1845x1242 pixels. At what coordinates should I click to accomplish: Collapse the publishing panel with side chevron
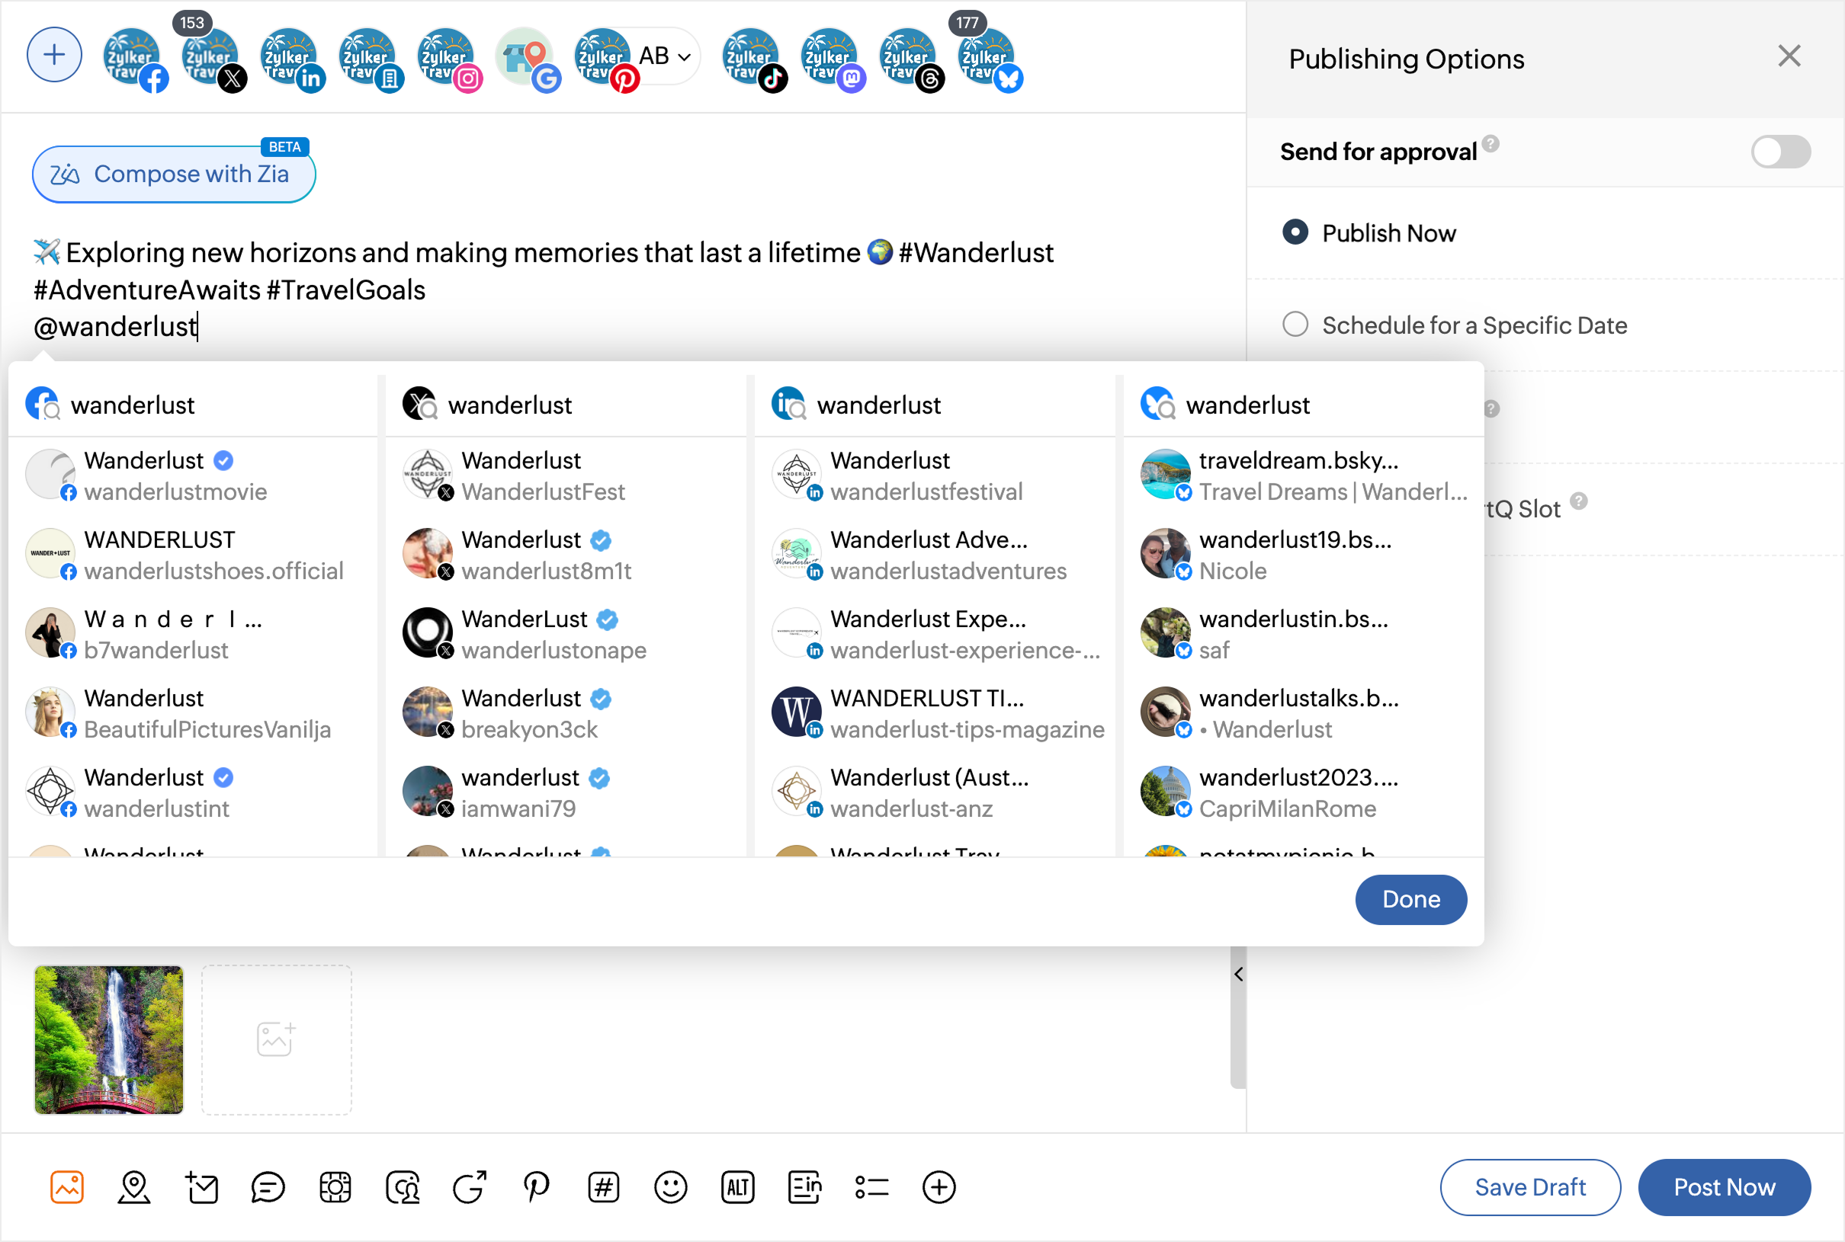[x=1238, y=975]
